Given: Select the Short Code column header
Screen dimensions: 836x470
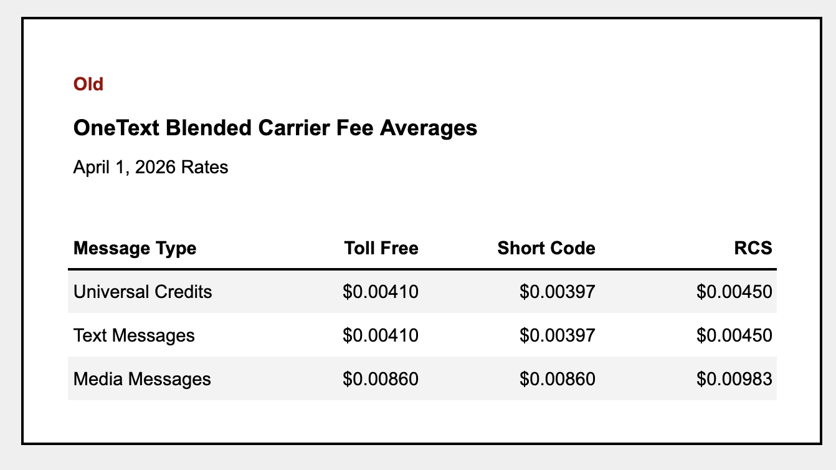Looking at the screenshot, I should coord(546,249).
